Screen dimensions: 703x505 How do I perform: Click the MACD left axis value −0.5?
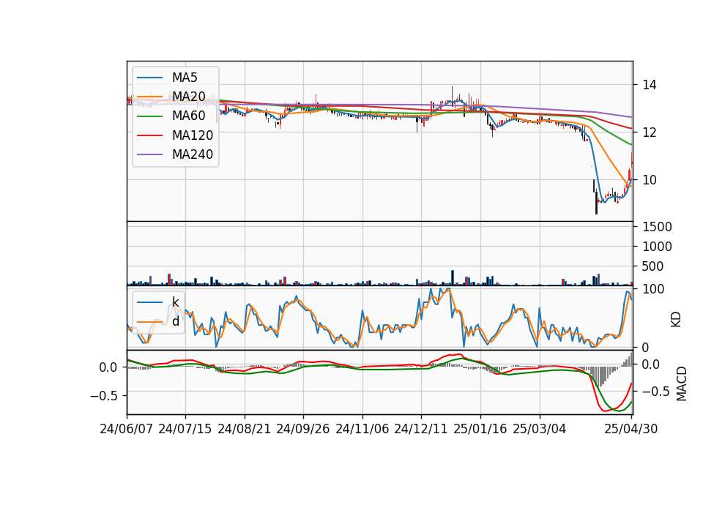103,396
